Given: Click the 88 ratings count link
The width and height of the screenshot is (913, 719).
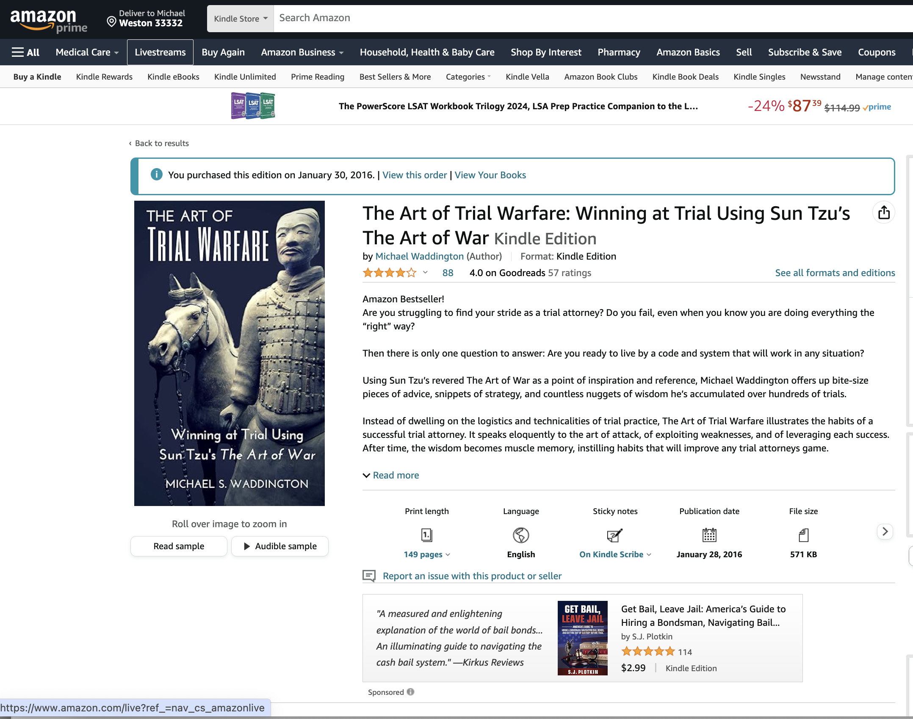Looking at the screenshot, I should coord(448,273).
